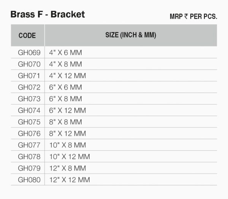Click the MRP ₹ PER PCS. label
This screenshot has width=228, height=199.
(193, 17)
